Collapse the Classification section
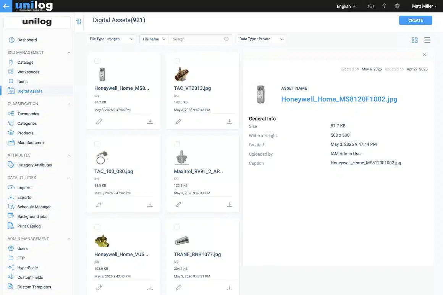This screenshot has width=443, height=295. [x=69, y=104]
